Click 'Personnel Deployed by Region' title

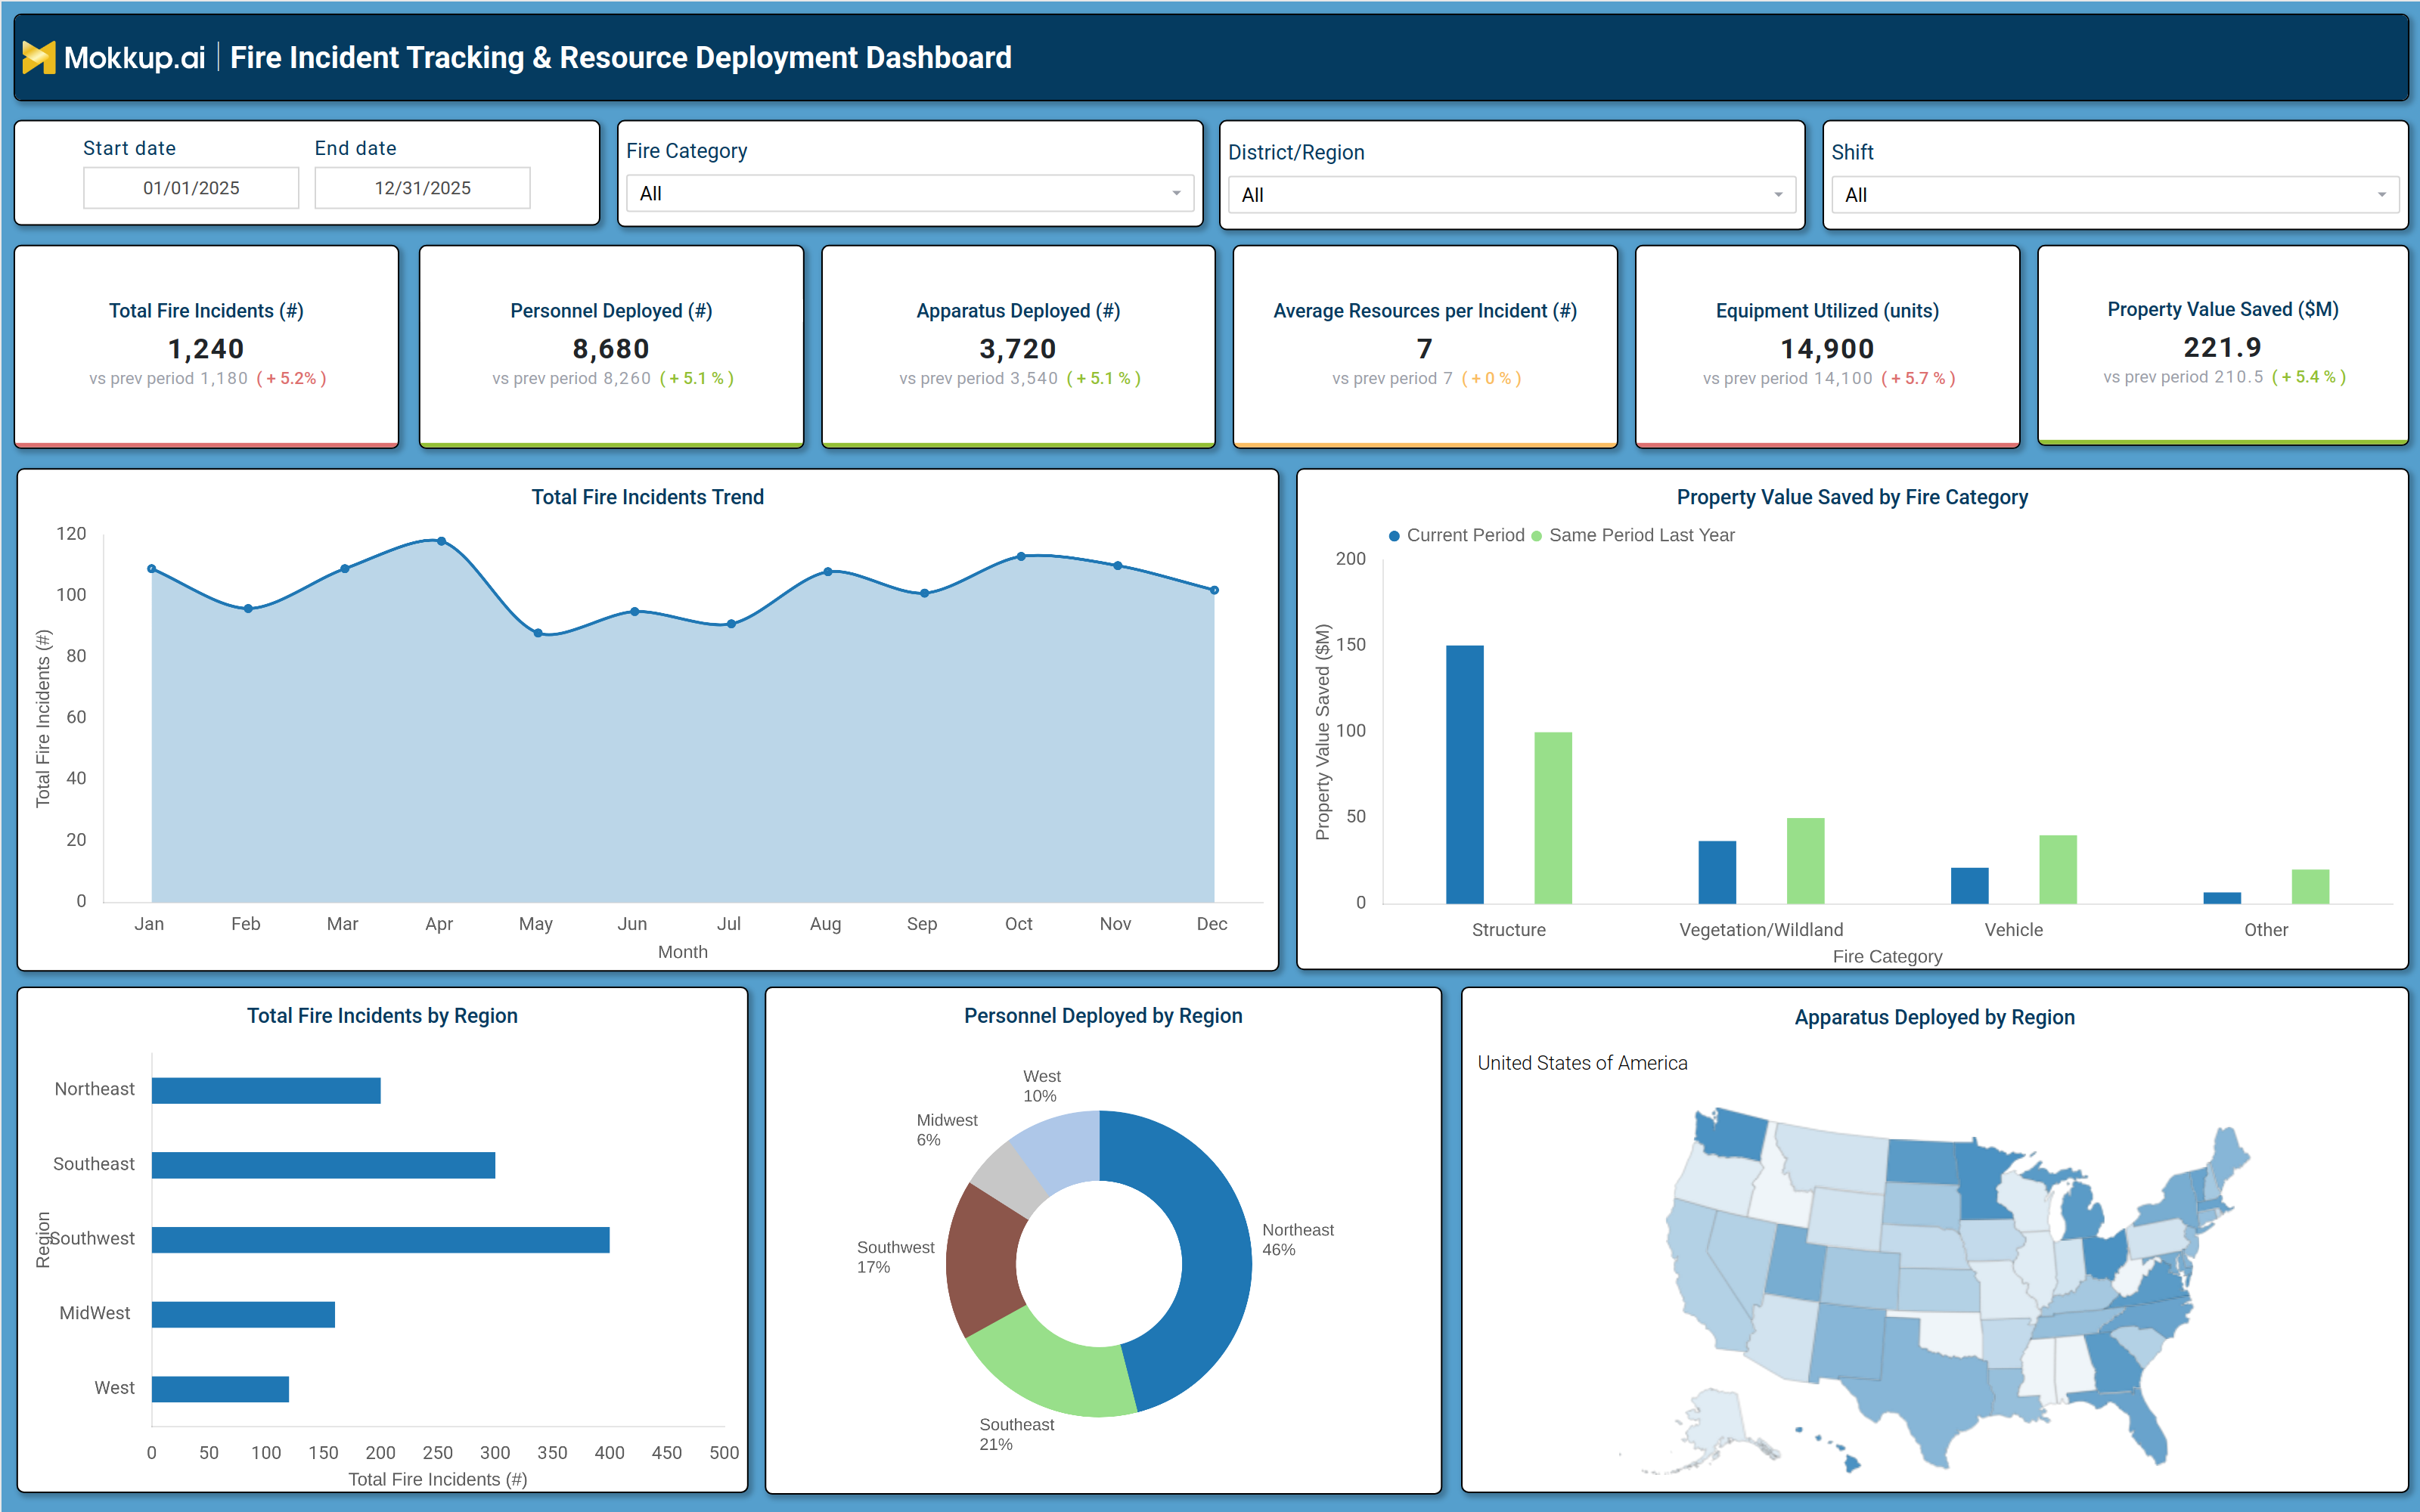[1103, 1016]
